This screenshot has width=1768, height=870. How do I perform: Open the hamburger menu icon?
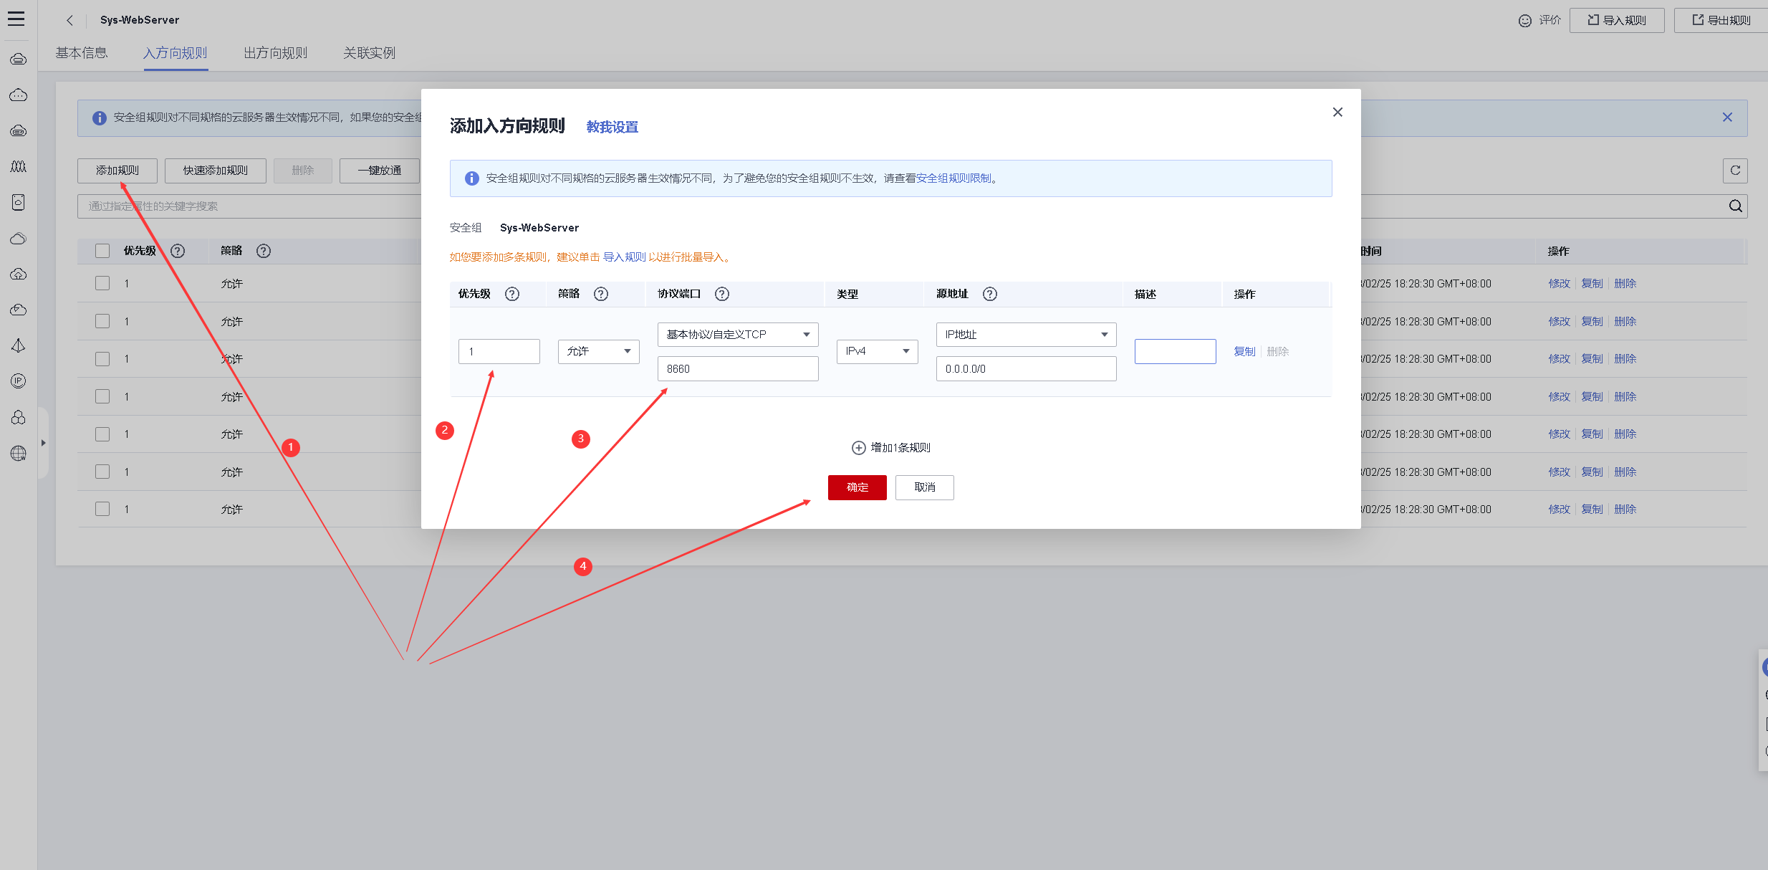(x=16, y=19)
